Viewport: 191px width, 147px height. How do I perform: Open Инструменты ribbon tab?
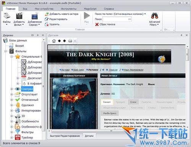(69, 9)
